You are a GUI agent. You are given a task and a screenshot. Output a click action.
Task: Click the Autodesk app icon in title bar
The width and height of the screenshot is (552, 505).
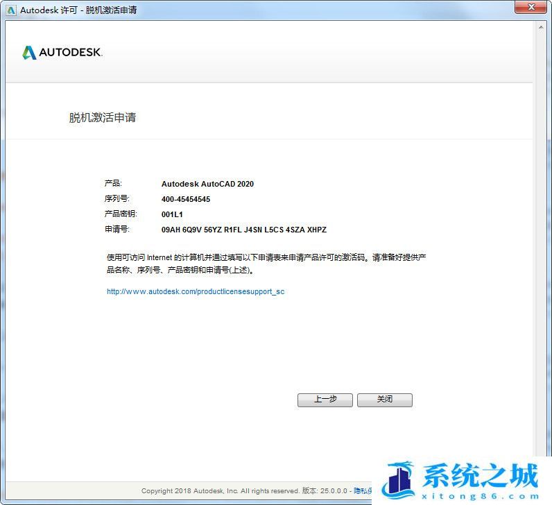pyautogui.click(x=11, y=10)
